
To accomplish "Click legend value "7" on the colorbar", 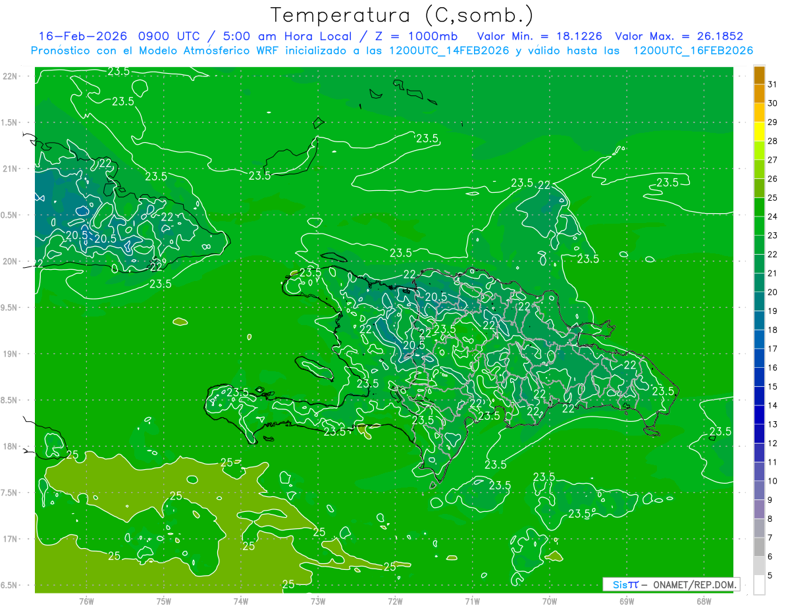I will [770, 538].
